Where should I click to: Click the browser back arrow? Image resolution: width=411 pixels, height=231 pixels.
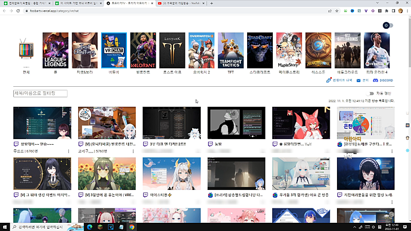(4, 11)
